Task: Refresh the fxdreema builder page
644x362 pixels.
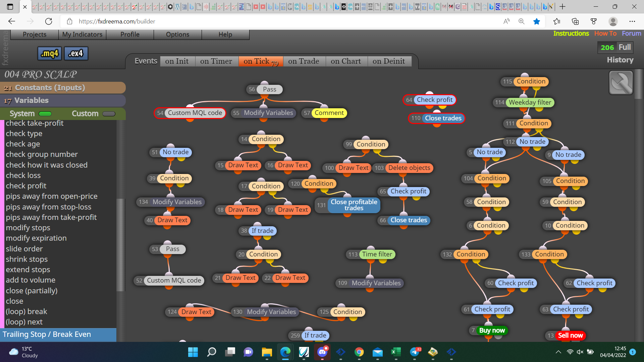Action: (49, 21)
